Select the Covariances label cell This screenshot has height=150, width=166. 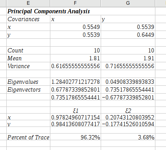(x=28, y=19)
